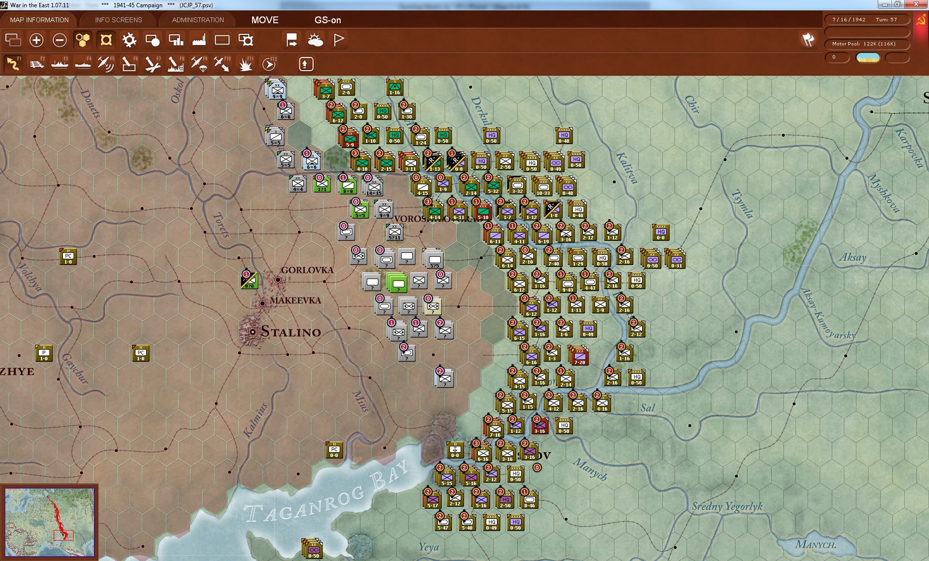Click the GS-on ground support label
929x561 pixels.
click(x=328, y=20)
